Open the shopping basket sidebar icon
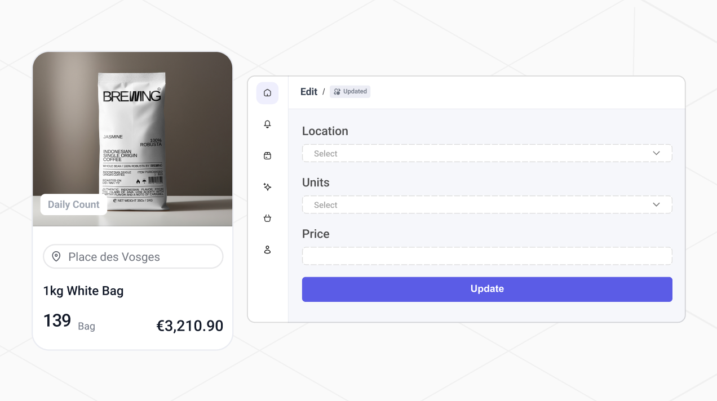 click(267, 218)
